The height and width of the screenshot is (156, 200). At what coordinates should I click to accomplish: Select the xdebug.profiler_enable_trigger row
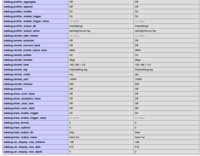(x=27, y=16)
